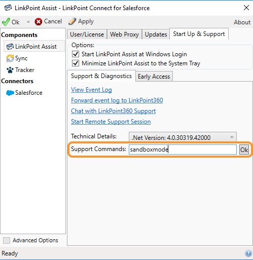
Task: Open help via the blue question mark icon
Action: click(x=248, y=253)
